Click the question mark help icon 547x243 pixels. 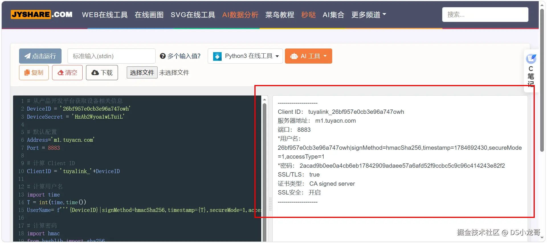pyautogui.click(x=163, y=56)
